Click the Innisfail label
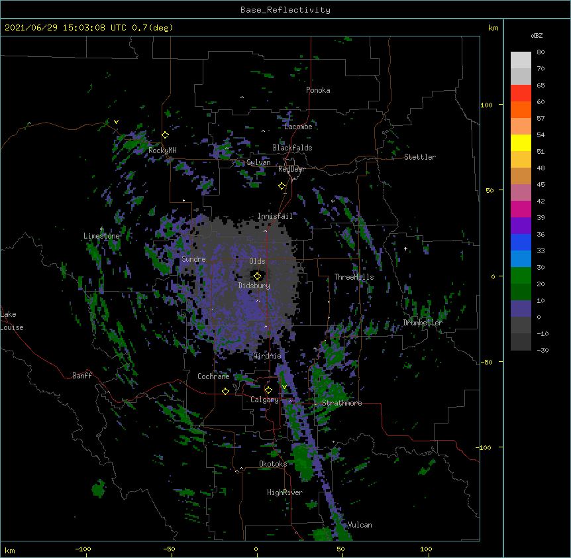The image size is (571, 558). coord(275,216)
